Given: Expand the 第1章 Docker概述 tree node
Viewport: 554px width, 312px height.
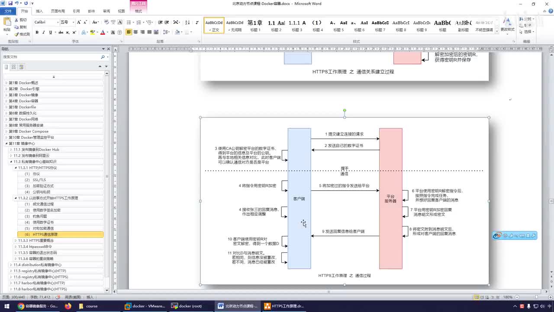Looking at the screenshot, I should coord(6,83).
